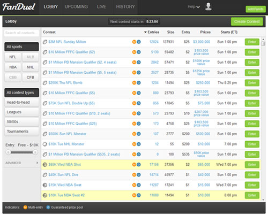268x215 pixels.
Task: Click the left handle of the Entry slider
Action: click(x=8, y=152)
